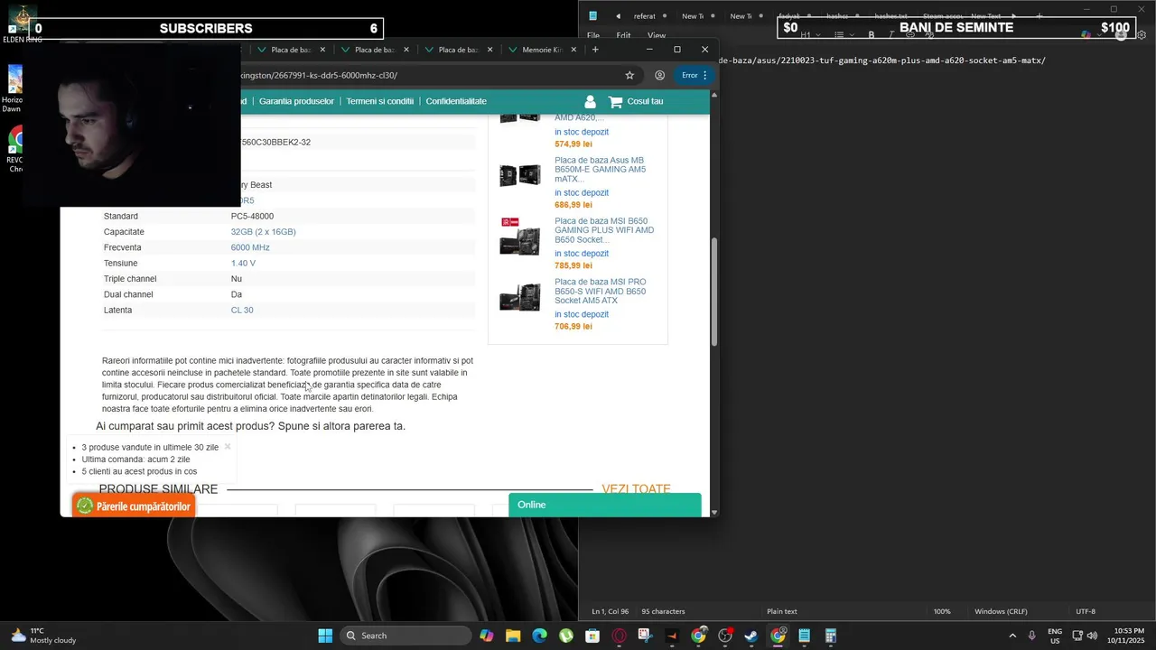Open the shopping cart icon in the site header
This screenshot has width=1156, height=650.
pyautogui.click(x=616, y=102)
